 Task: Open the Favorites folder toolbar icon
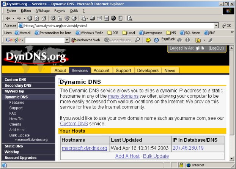pyautogui.click(x=60, y=18)
